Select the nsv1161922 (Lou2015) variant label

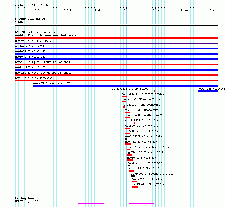click(30, 67)
